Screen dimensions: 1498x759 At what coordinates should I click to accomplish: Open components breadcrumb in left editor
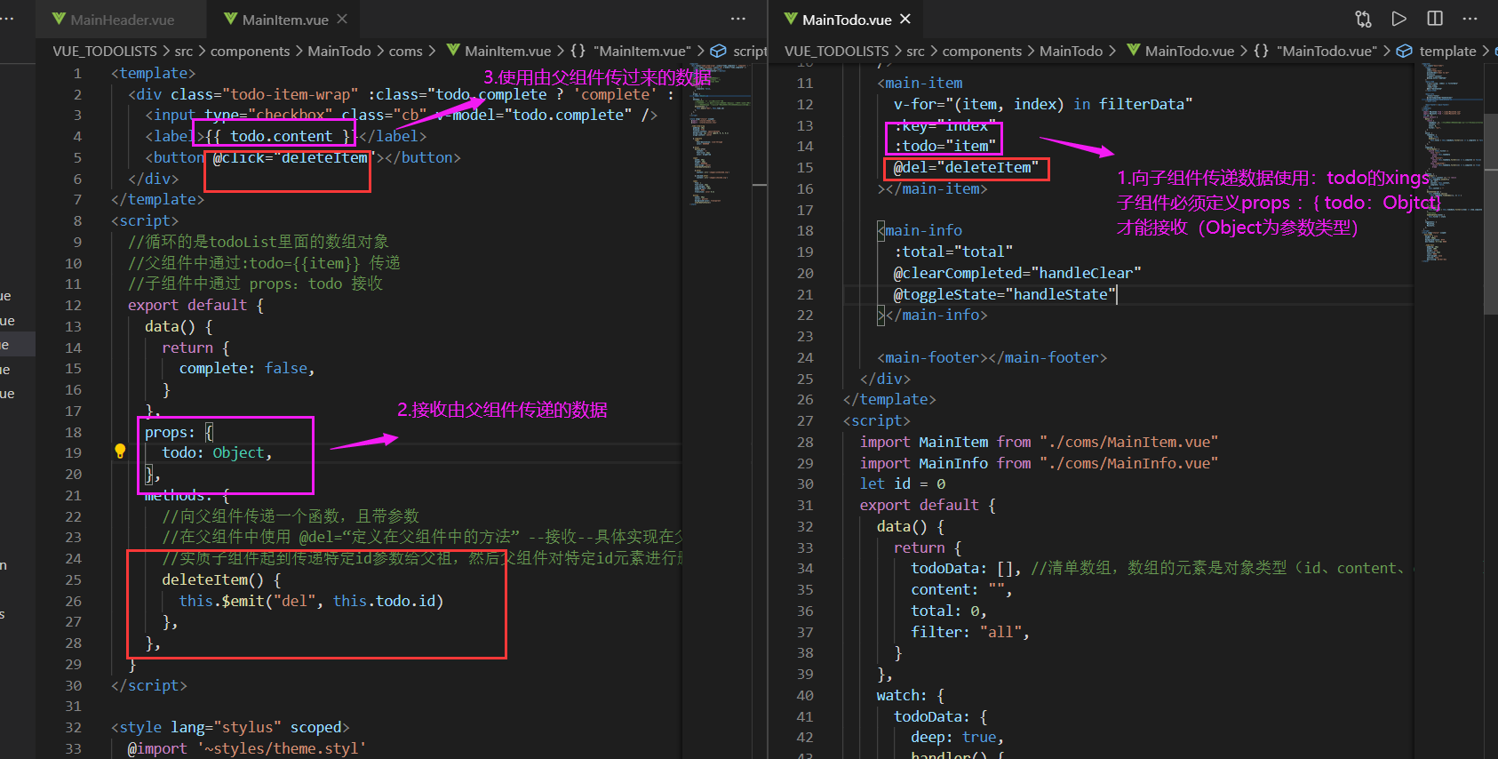[250, 52]
